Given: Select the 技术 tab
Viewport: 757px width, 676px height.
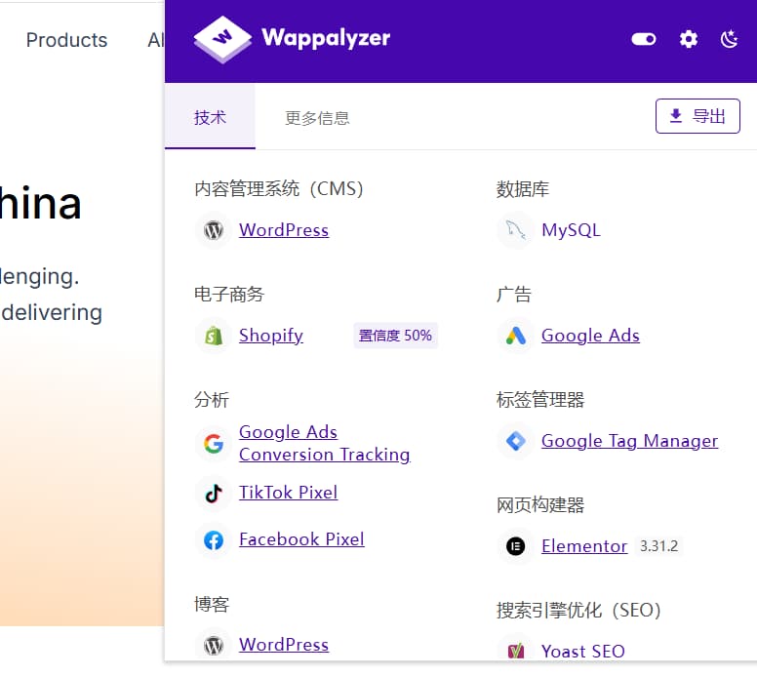Looking at the screenshot, I should coord(210,117).
